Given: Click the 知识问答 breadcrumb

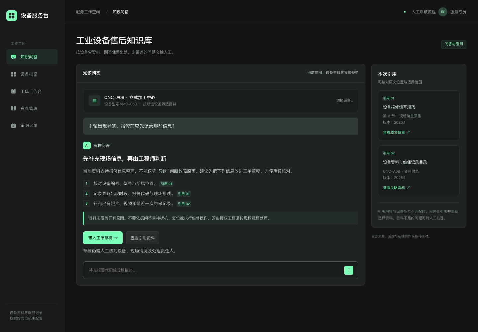Looking at the screenshot, I should (120, 12).
